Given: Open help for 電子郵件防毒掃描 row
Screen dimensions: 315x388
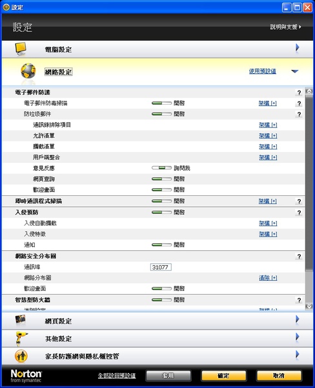Looking at the screenshot, I should (299, 103).
